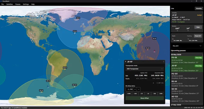Click the Passing badge on FO-29
The image size is (204, 109).
(198, 58)
